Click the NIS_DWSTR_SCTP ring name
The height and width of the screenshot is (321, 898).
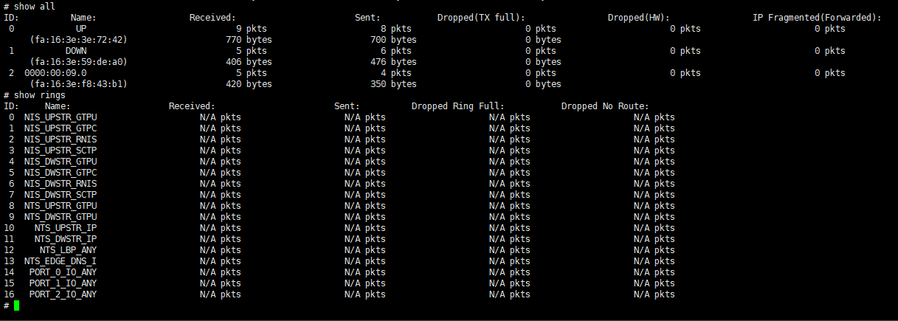[x=61, y=195]
